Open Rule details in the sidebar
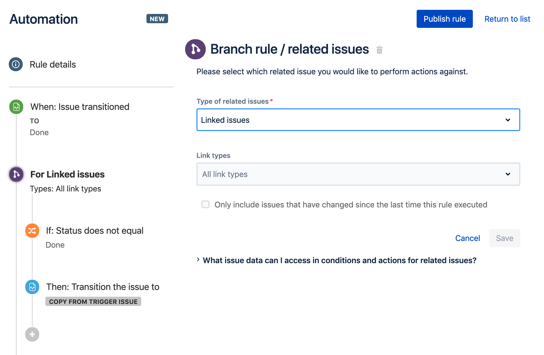The width and height of the screenshot is (544, 355). coord(53,64)
